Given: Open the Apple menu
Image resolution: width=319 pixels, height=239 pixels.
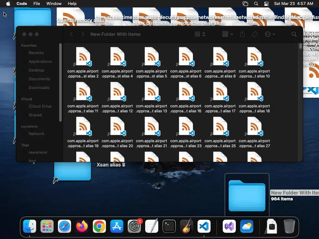Looking at the screenshot, I should 8,4.
